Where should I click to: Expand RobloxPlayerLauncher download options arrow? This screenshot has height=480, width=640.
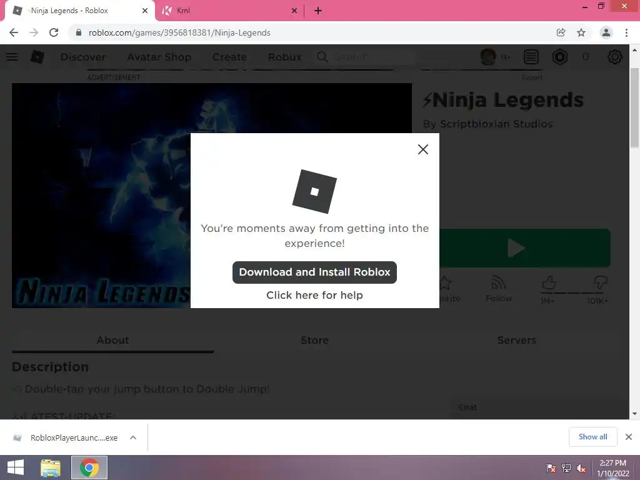click(133, 437)
